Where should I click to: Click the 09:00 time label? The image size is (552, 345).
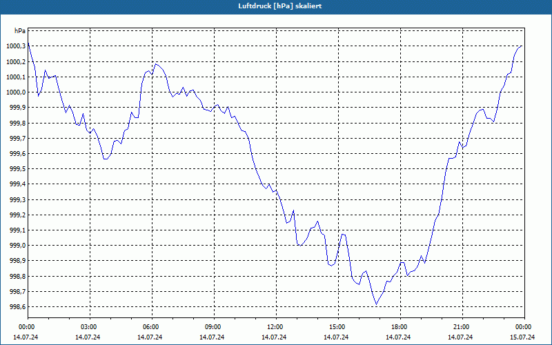[x=213, y=327]
